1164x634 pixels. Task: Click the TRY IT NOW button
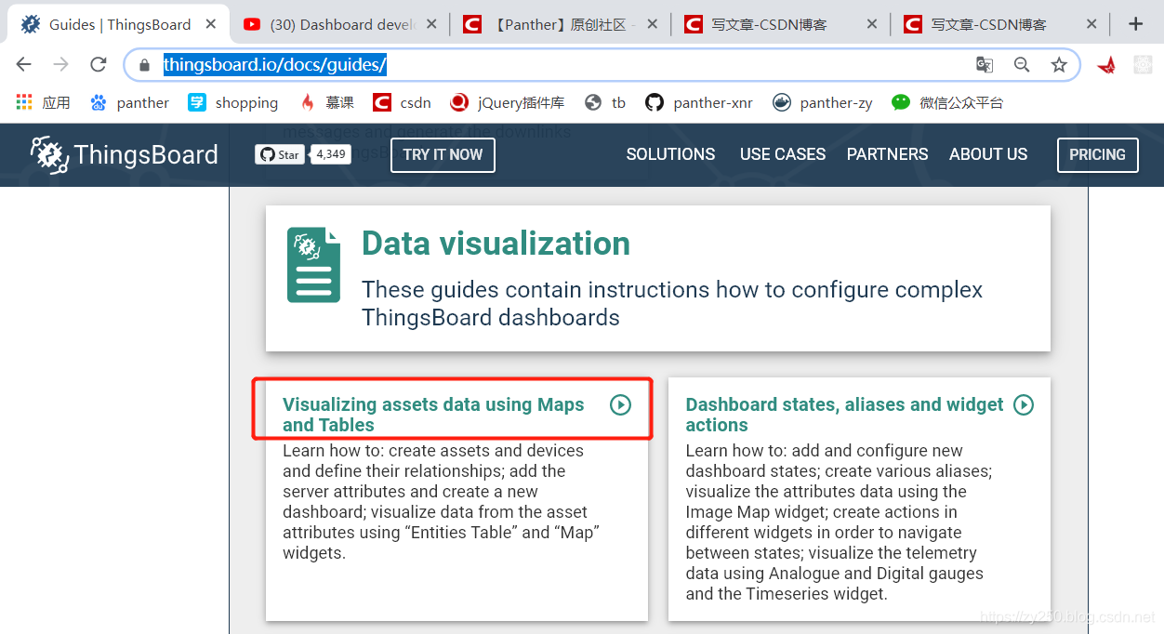[x=443, y=154]
